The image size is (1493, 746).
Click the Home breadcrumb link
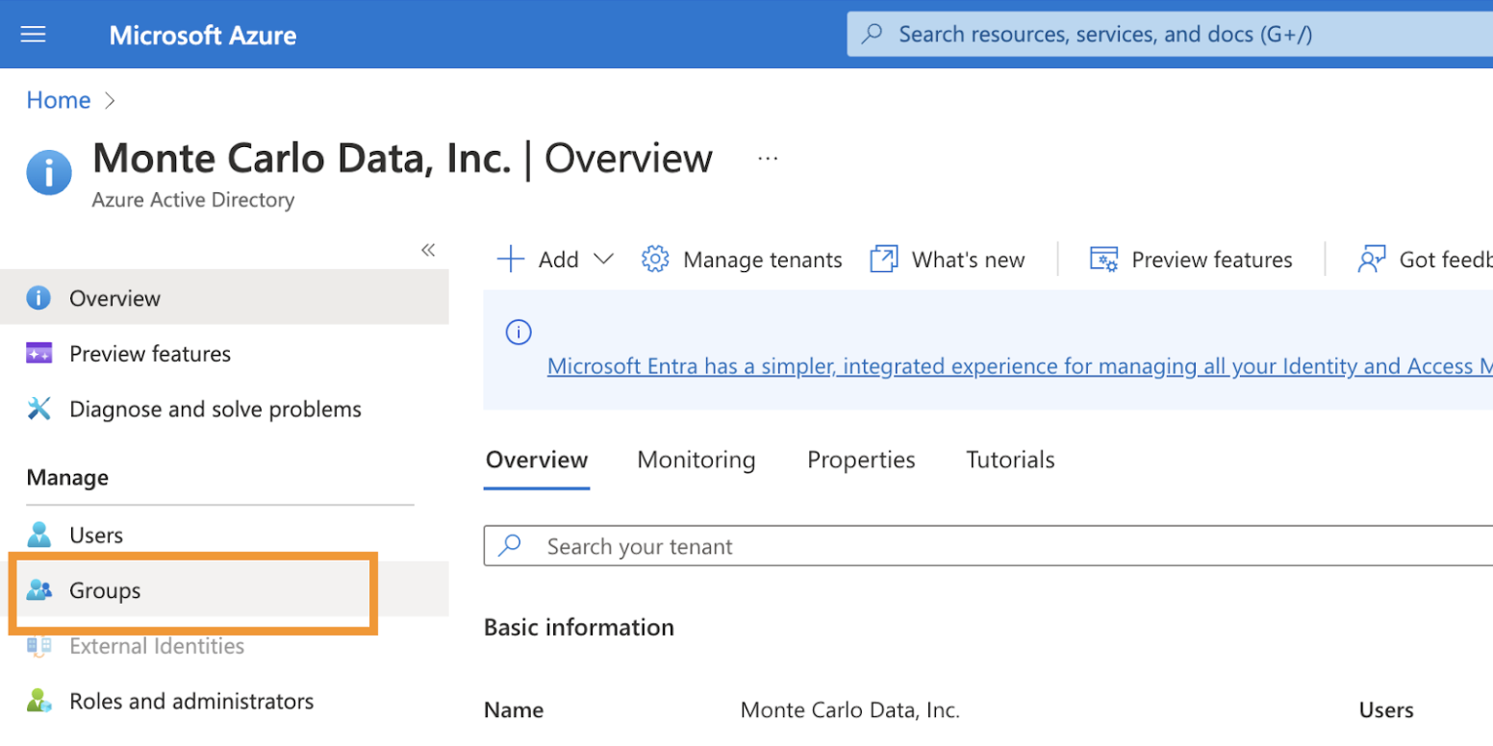point(59,100)
